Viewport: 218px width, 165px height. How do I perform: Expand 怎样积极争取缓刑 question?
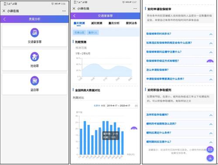tap(179, 115)
